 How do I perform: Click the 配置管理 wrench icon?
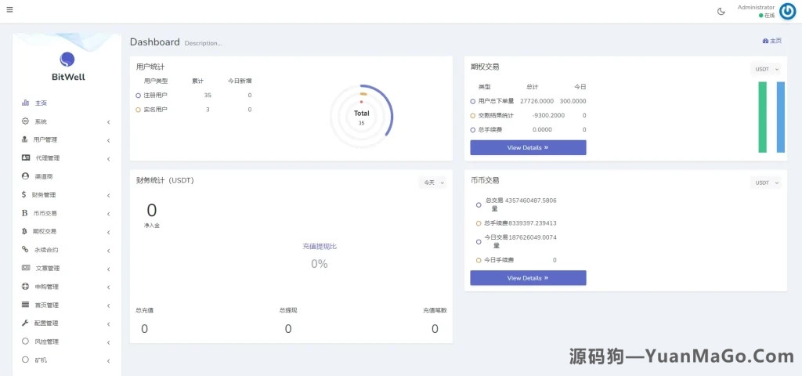click(x=25, y=323)
